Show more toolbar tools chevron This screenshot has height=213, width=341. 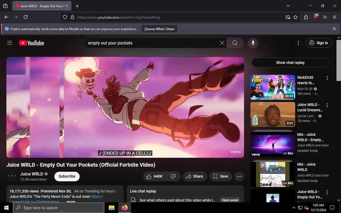click(325, 17)
